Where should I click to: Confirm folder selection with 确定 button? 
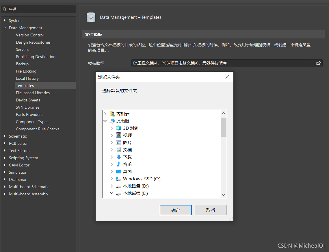coord(176,210)
